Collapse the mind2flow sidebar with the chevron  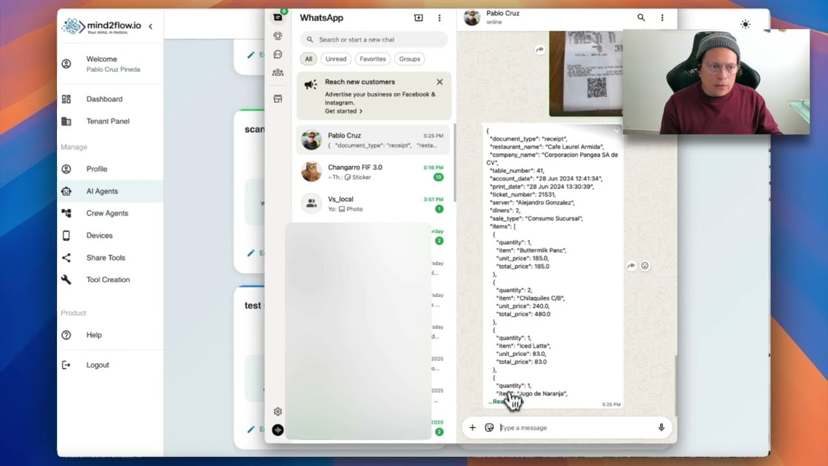151,27
